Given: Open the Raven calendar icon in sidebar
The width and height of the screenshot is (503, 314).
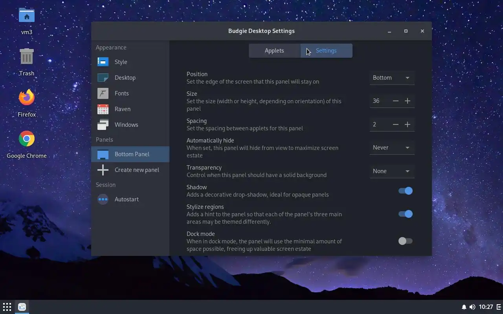Looking at the screenshot, I should [x=103, y=109].
